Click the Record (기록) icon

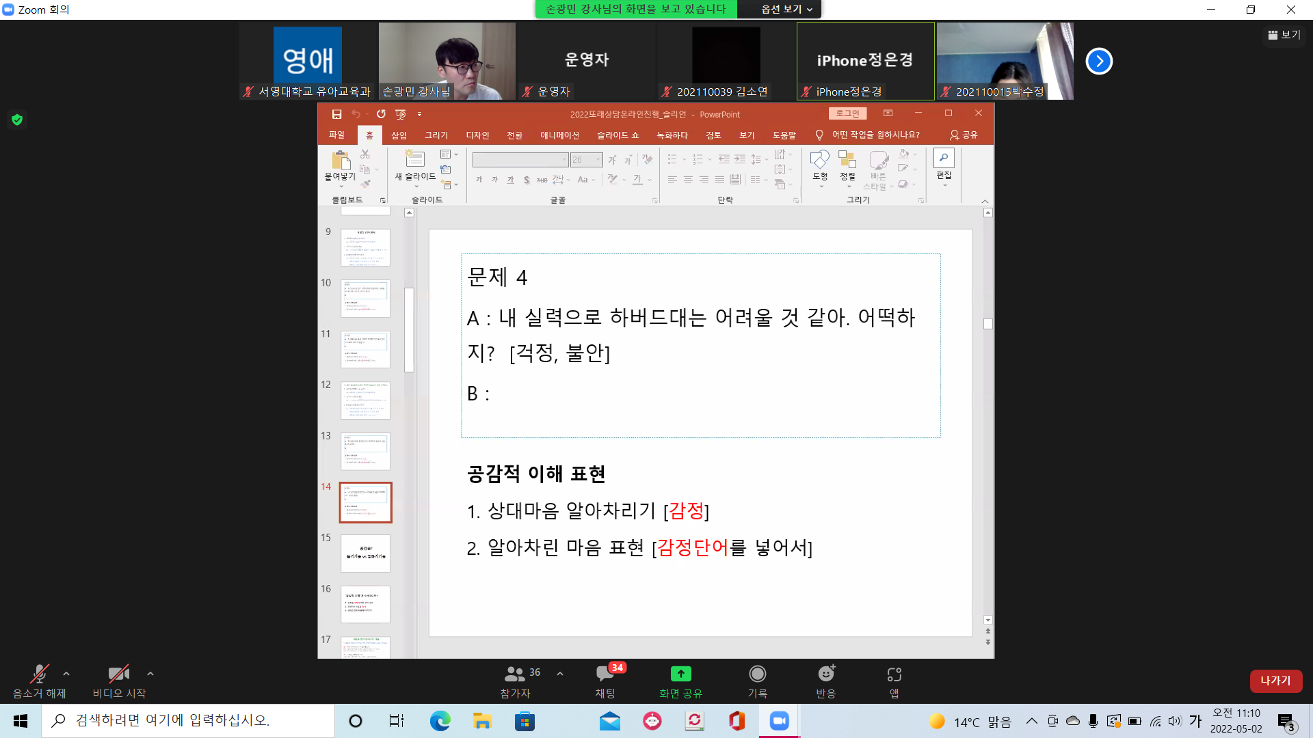tap(757, 674)
